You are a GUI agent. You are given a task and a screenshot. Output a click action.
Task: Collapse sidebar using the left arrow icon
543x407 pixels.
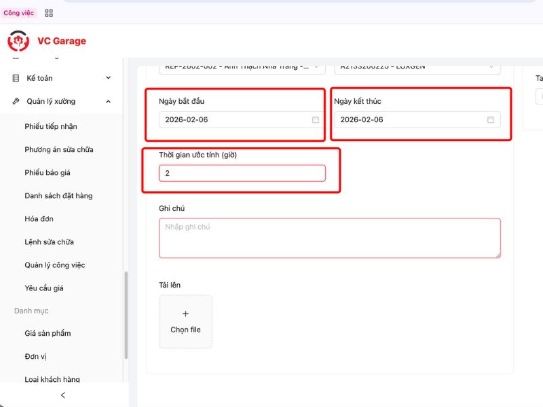coord(63,395)
